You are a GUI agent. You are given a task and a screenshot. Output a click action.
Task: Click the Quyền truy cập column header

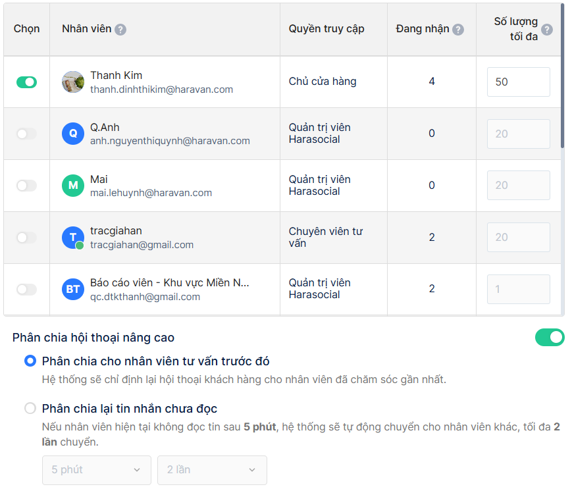(x=326, y=29)
